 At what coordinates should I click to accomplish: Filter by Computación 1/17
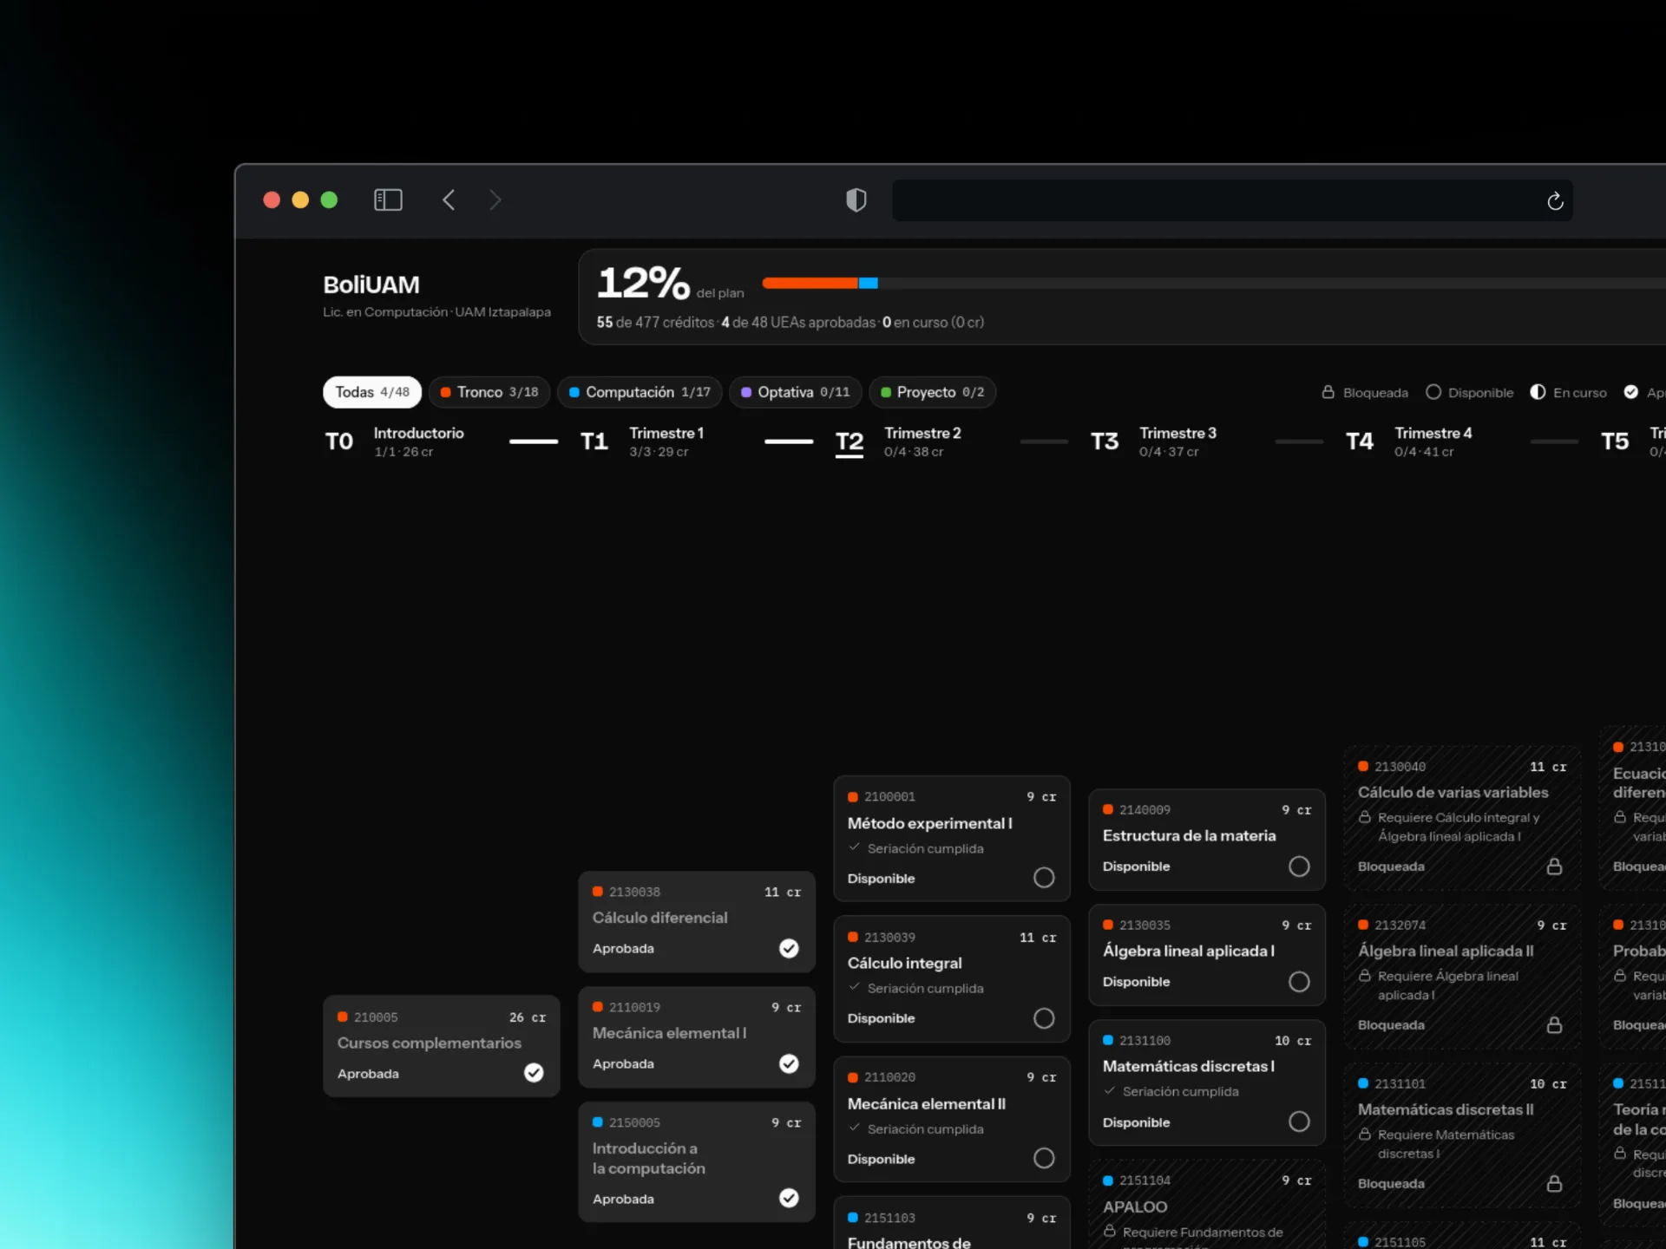[x=640, y=392]
